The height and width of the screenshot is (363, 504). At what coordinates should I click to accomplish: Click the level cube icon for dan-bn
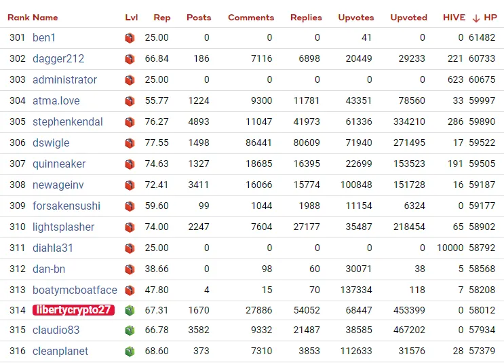click(130, 269)
